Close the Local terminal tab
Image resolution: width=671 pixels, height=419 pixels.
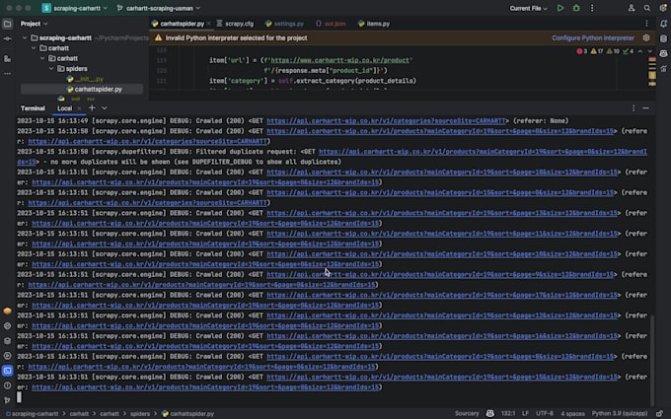(x=79, y=108)
